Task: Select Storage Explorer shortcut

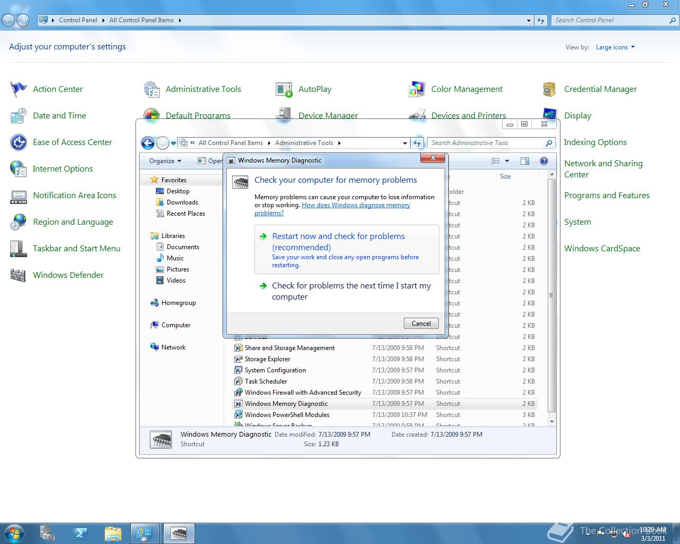Action: [267, 359]
